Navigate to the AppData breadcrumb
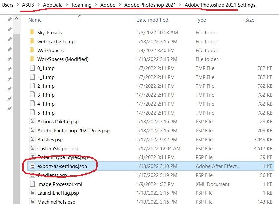 click(53, 5)
